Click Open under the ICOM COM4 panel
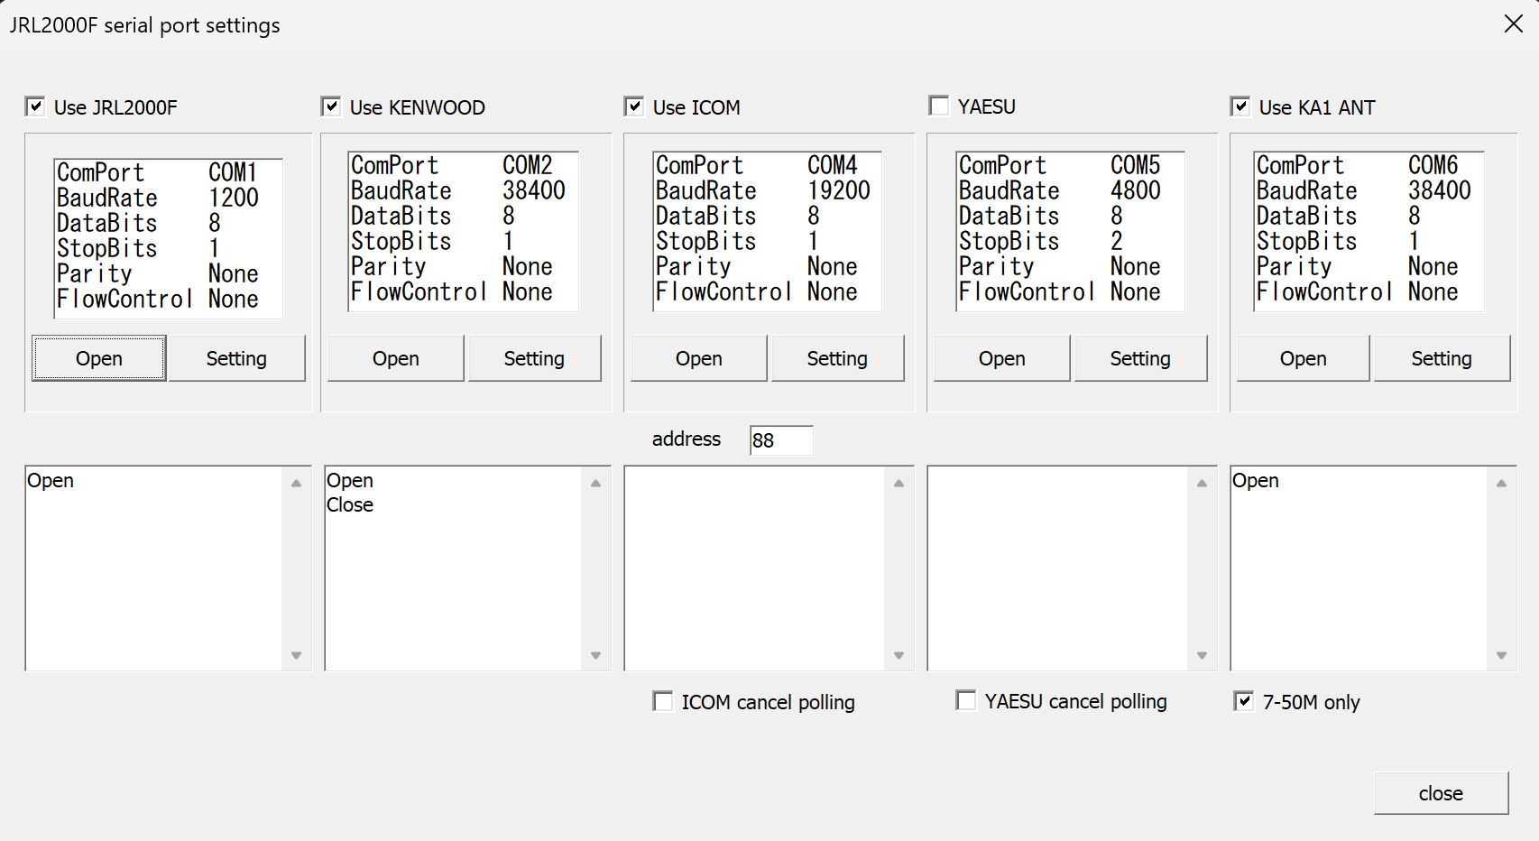 [x=699, y=358]
